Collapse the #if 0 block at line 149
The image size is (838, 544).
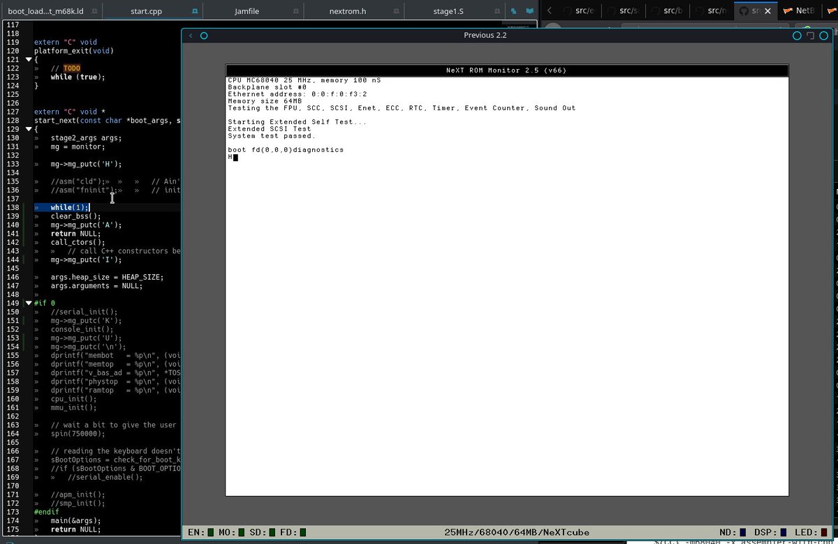pos(28,303)
